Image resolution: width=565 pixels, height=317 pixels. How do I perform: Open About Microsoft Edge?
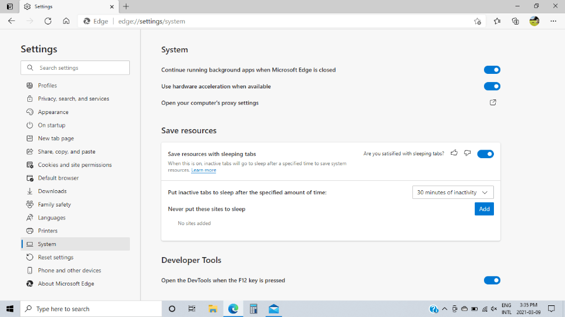point(75,283)
